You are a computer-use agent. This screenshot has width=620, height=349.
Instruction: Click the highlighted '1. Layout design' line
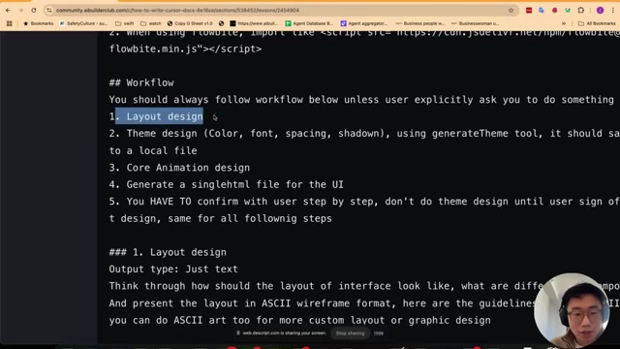156,116
